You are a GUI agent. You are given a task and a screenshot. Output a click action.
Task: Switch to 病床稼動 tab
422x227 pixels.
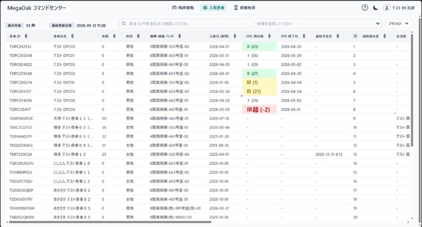click(x=183, y=8)
